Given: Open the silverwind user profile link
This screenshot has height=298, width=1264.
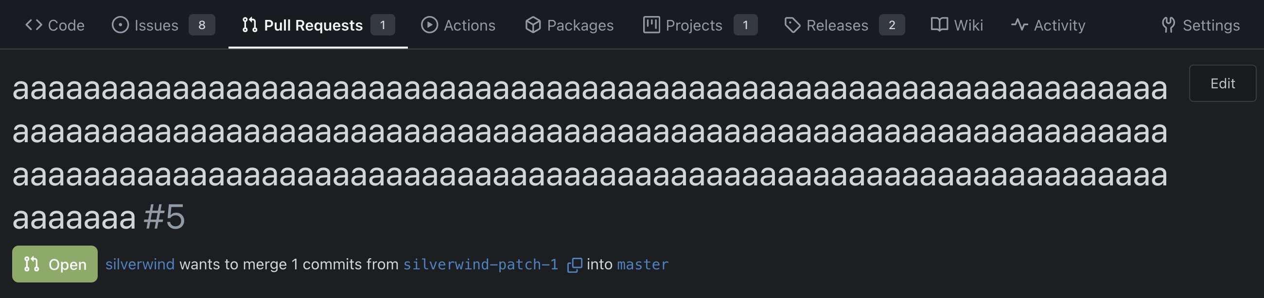Looking at the screenshot, I should pyautogui.click(x=140, y=265).
